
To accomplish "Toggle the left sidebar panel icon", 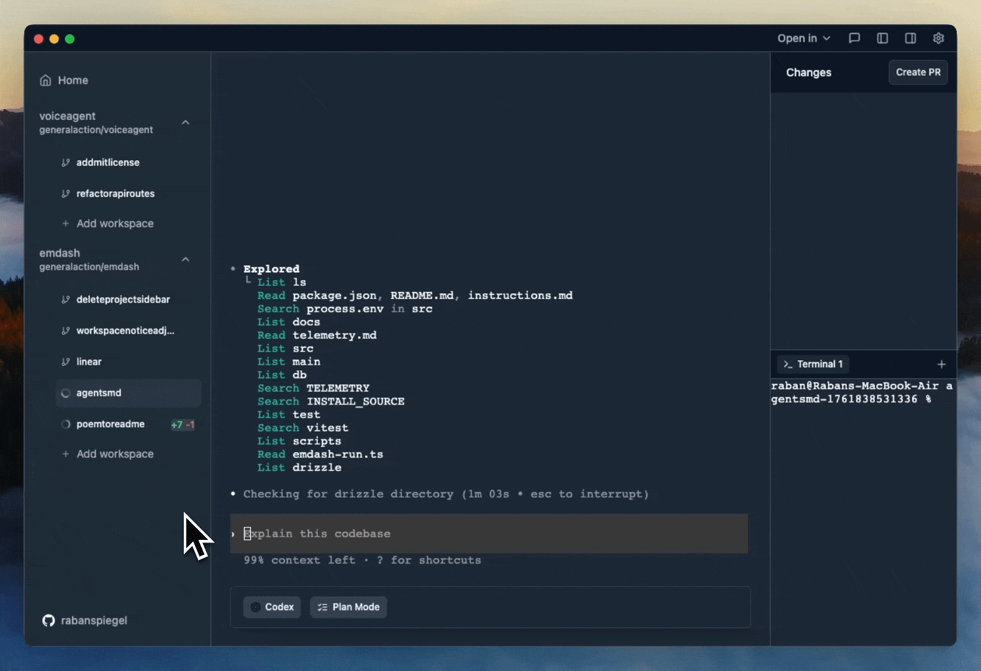I will coord(882,39).
